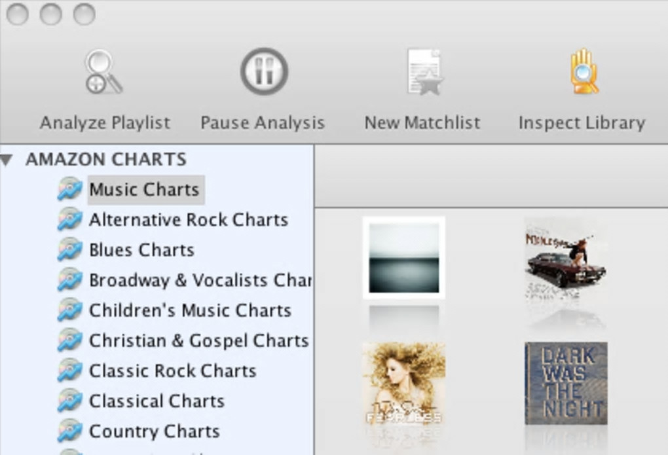Select the Dark Was The Night album cover
This screenshot has height=455, width=668.
[566, 384]
